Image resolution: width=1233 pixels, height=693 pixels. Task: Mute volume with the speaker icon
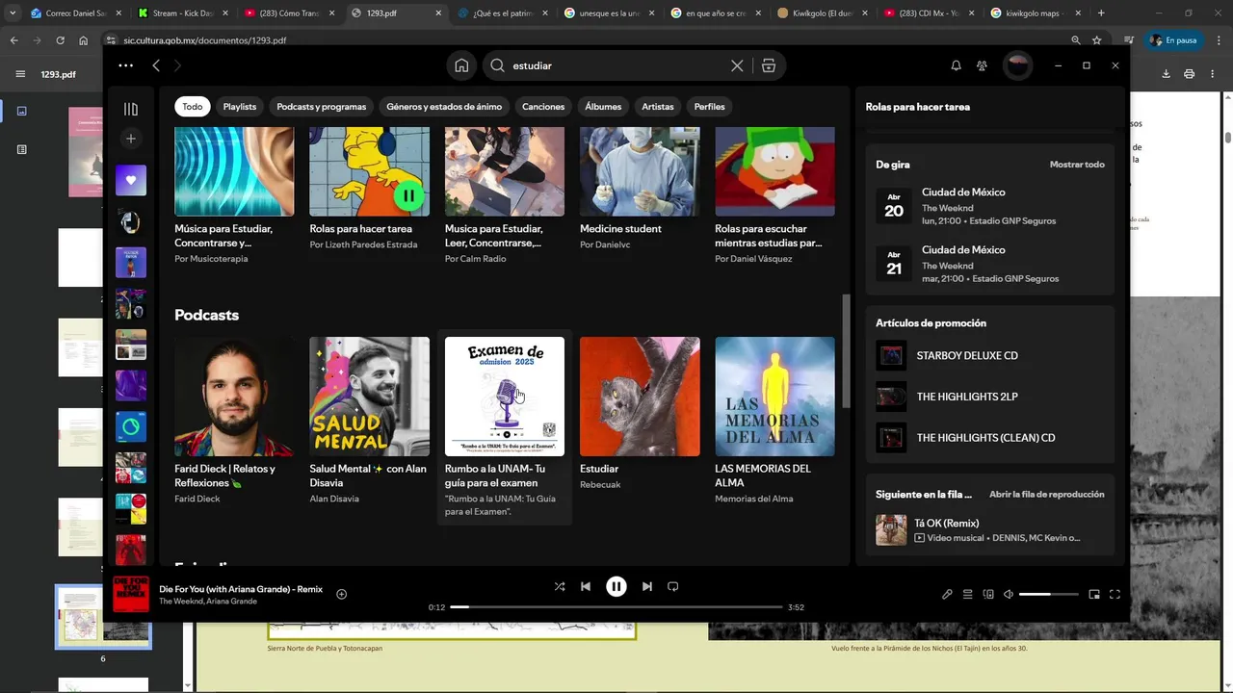point(1009,594)
